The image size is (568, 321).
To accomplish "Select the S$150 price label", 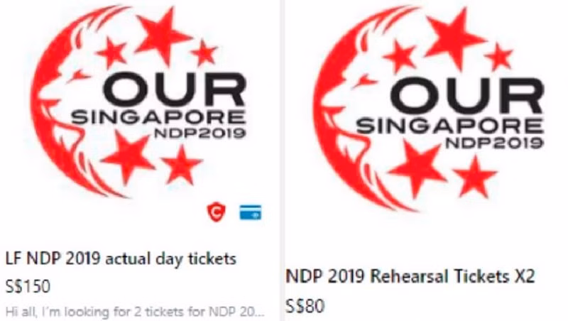I will (28, 286).
